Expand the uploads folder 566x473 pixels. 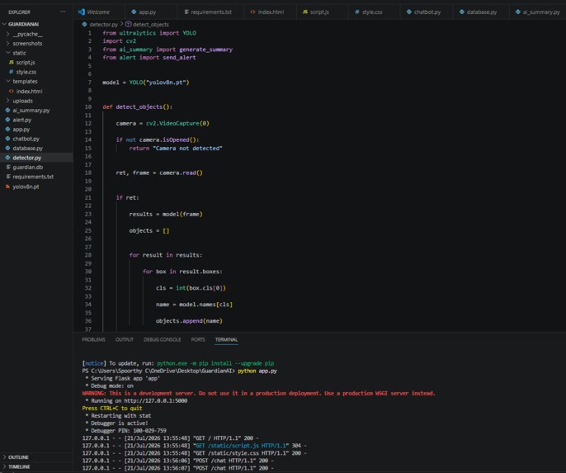[x=8, y=101]
